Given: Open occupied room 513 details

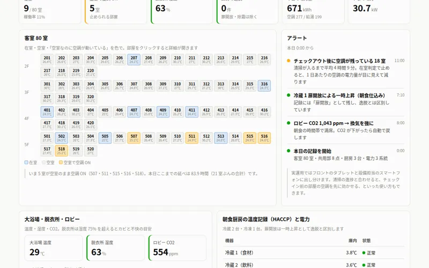Looking at the screenshot, I should coord(221,138).
